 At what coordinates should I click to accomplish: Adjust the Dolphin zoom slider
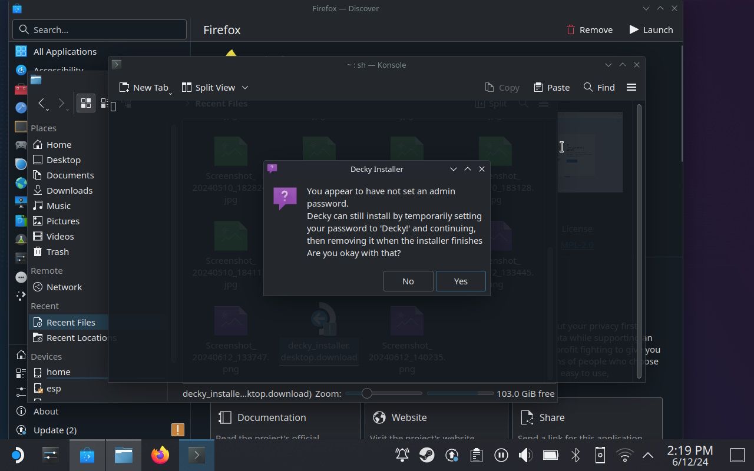click(x=366, y=393)
